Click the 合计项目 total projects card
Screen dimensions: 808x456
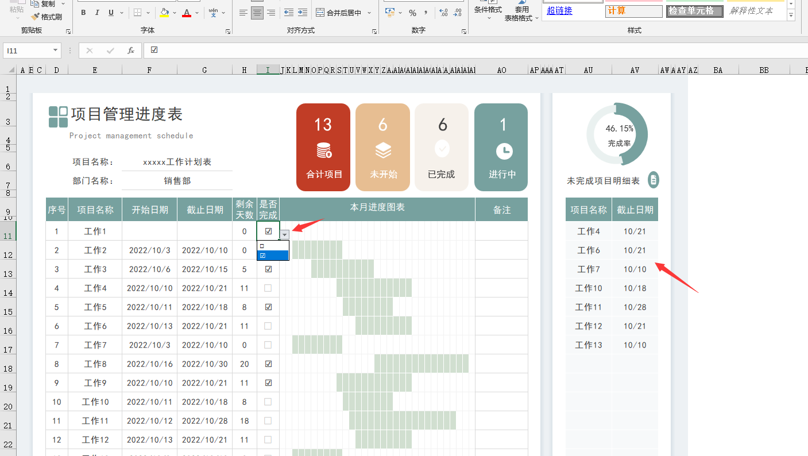(323, 147)
